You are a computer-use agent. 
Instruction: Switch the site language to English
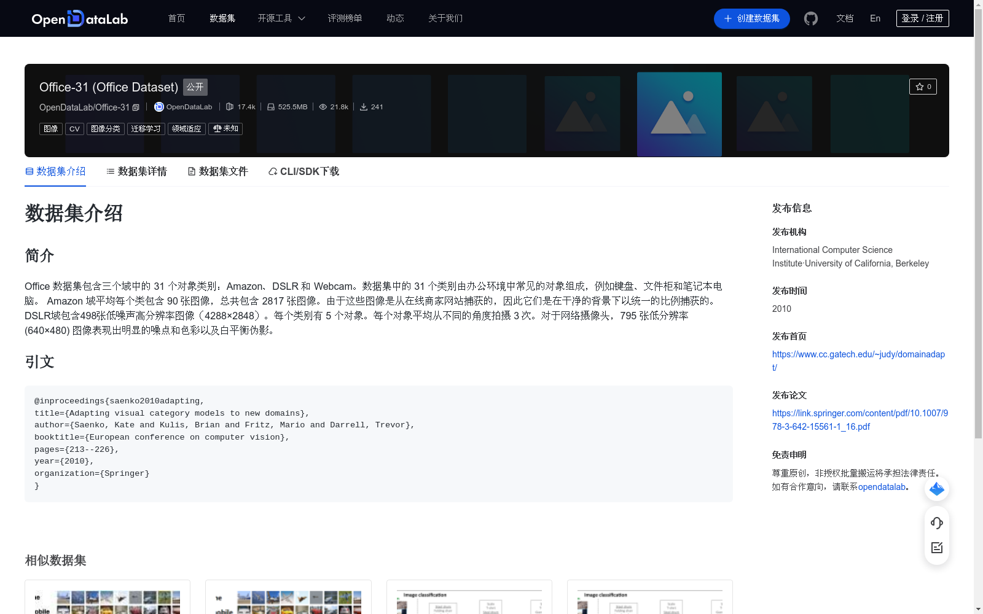[x=874, y=18]
